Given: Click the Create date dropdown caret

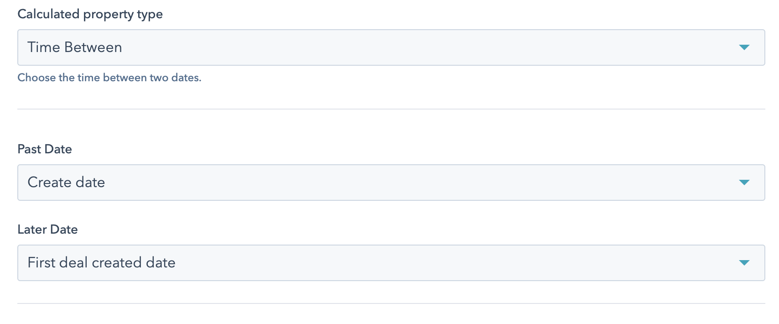Looking at the screenshot, I should tap(744, 183).
